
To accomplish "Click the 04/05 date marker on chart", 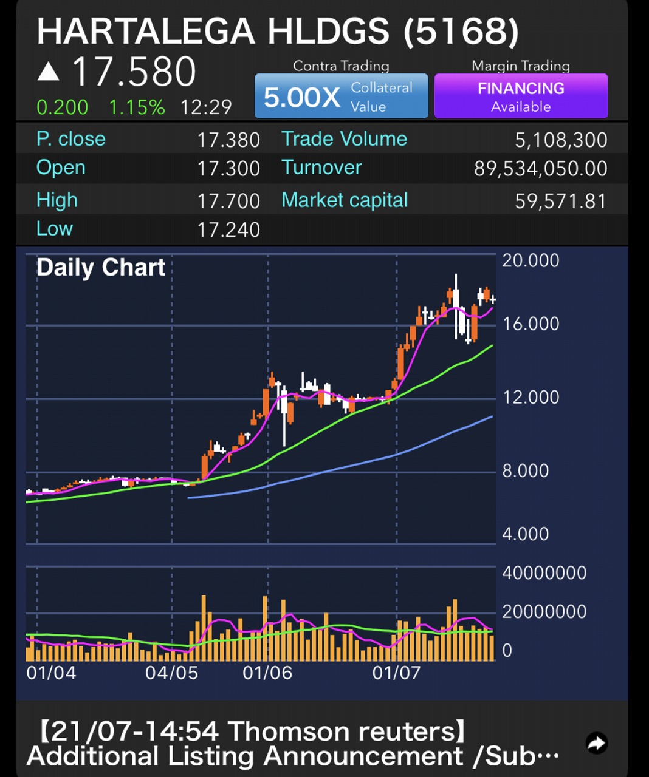I will click(171, 673).
